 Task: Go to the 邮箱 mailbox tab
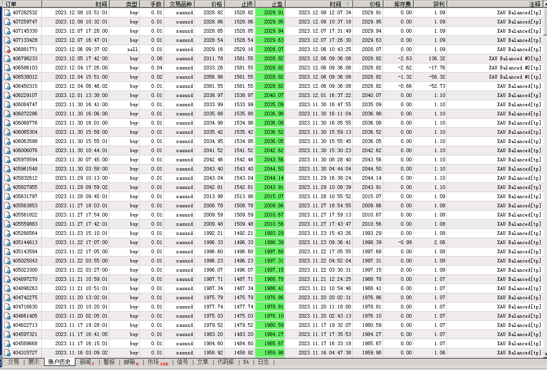pos(129,362)
